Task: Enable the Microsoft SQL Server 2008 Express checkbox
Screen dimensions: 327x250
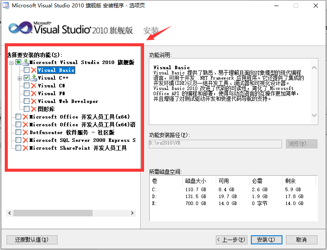Action: pyautogui.click(x=18, y=140)
